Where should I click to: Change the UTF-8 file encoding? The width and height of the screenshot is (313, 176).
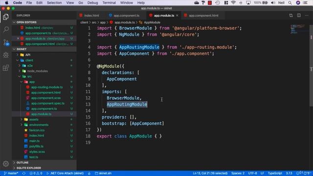[252, 173]
